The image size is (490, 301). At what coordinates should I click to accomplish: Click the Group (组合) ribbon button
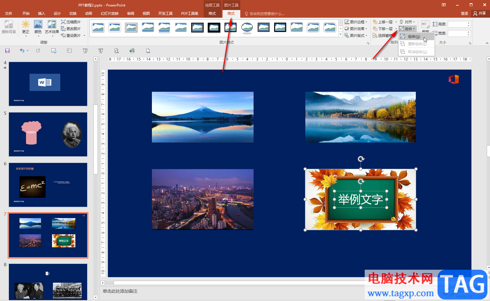point(407,29)
